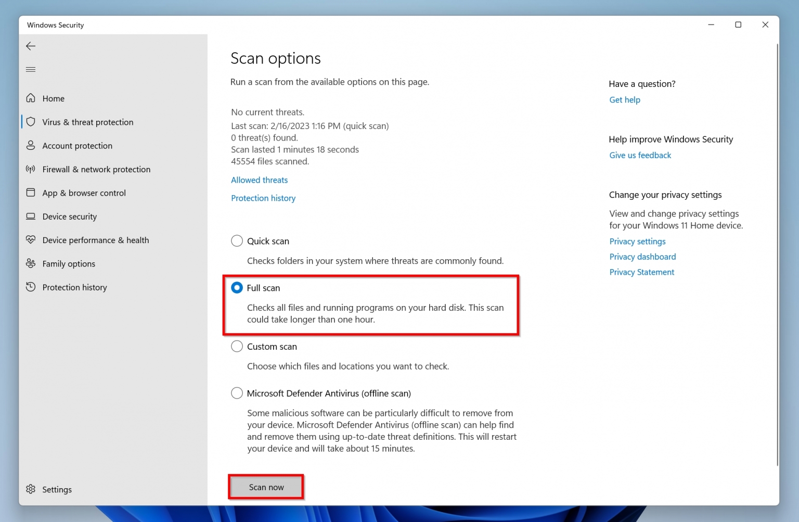
Task: Open Device performance & health heart icon
Action: coord(31,240)
